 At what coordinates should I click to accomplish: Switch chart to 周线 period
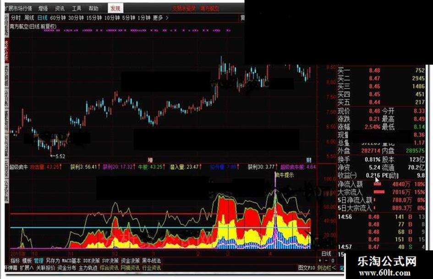coord(29,18)
